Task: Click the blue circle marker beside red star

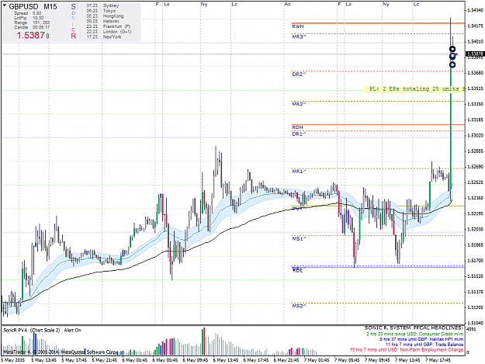Action: [x=452, y=56]
